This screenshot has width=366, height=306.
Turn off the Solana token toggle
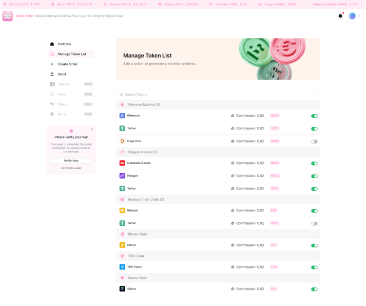(x=314, y=289)
